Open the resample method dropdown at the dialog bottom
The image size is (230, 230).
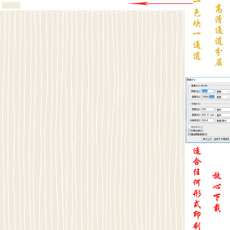216,139
